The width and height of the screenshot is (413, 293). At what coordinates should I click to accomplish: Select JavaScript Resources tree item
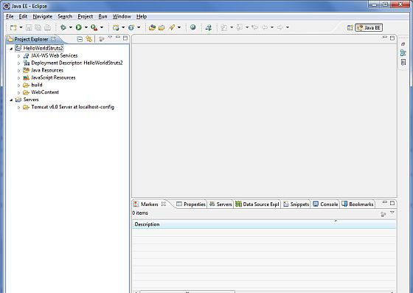coord(53,77)
